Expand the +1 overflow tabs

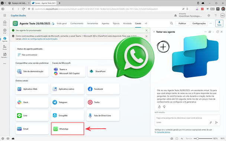(146, 23)
